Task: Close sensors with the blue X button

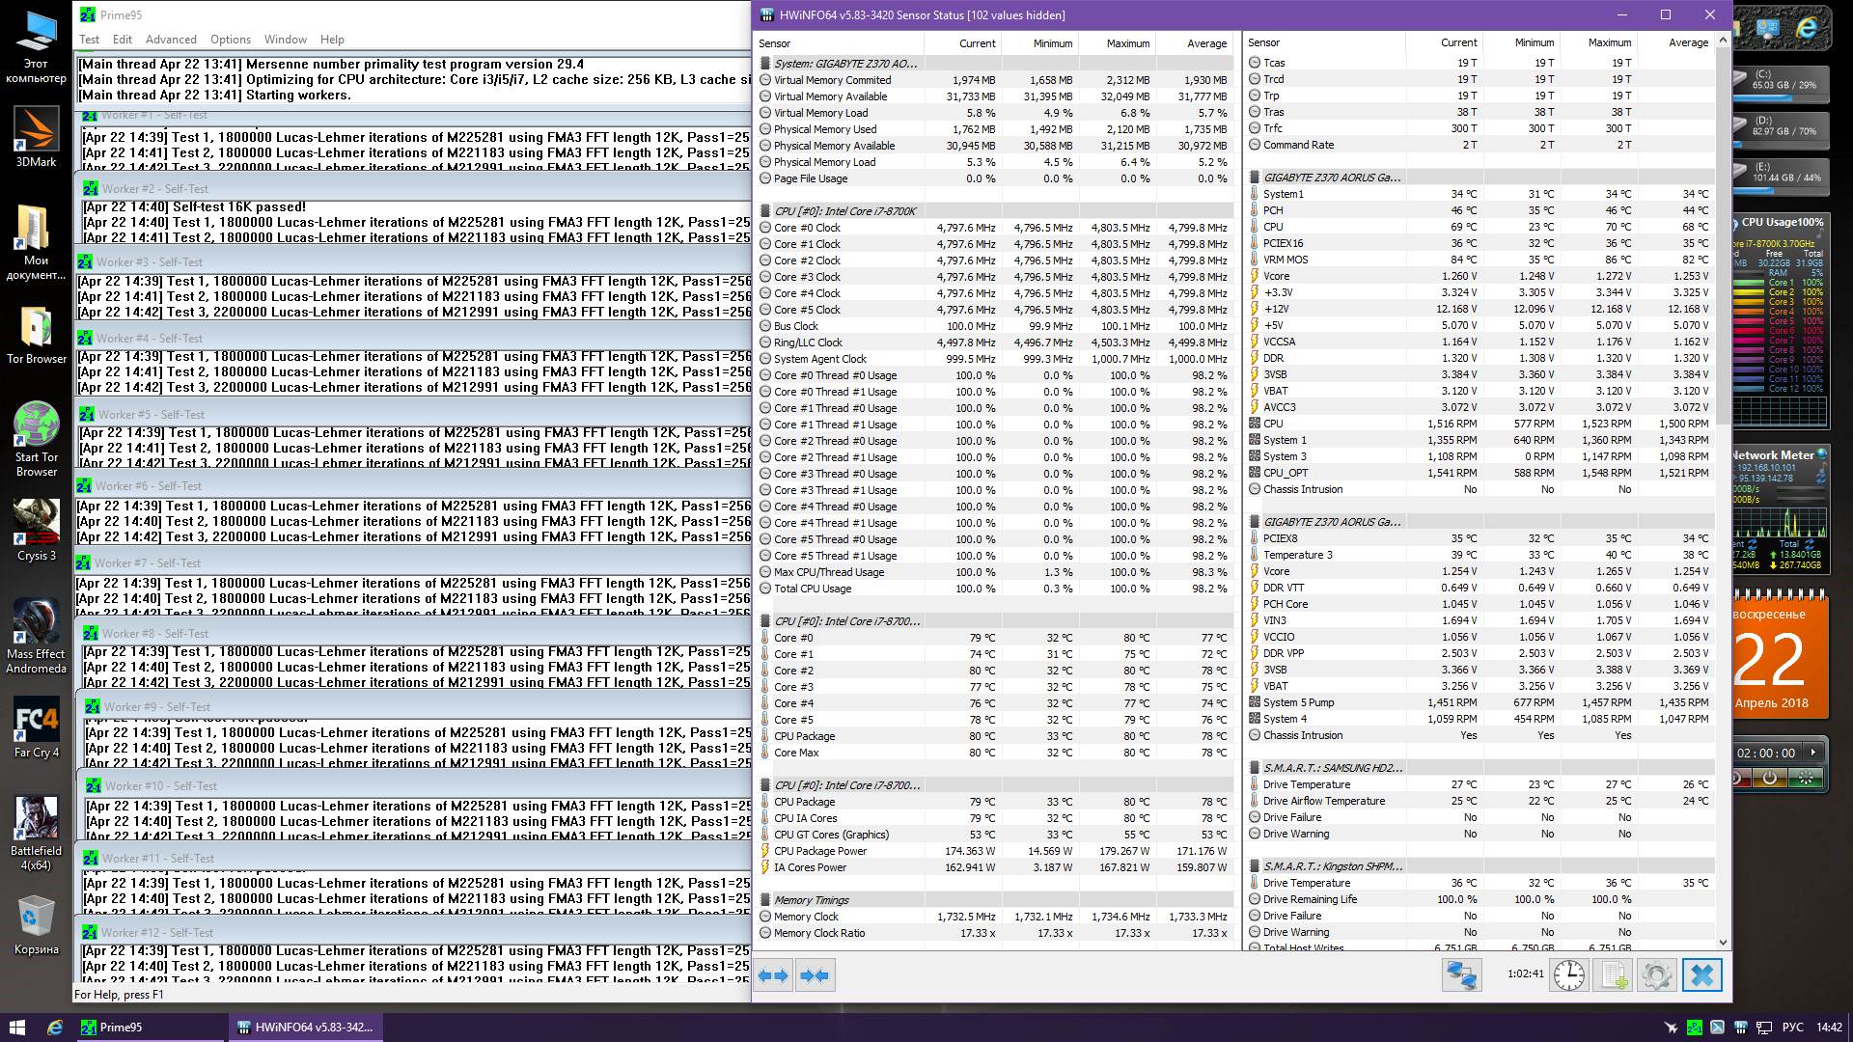Action: tap(1702, 975)
